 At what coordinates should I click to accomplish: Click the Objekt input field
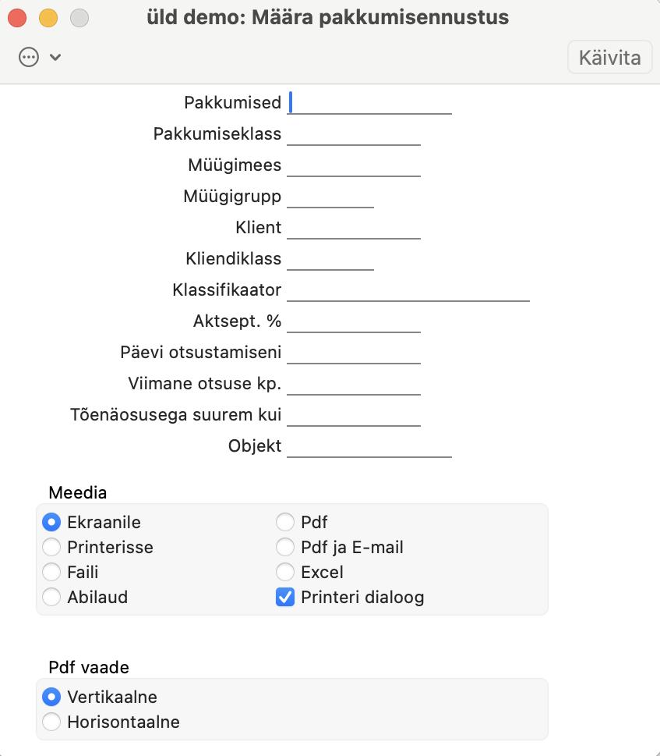tap(369, 446)
